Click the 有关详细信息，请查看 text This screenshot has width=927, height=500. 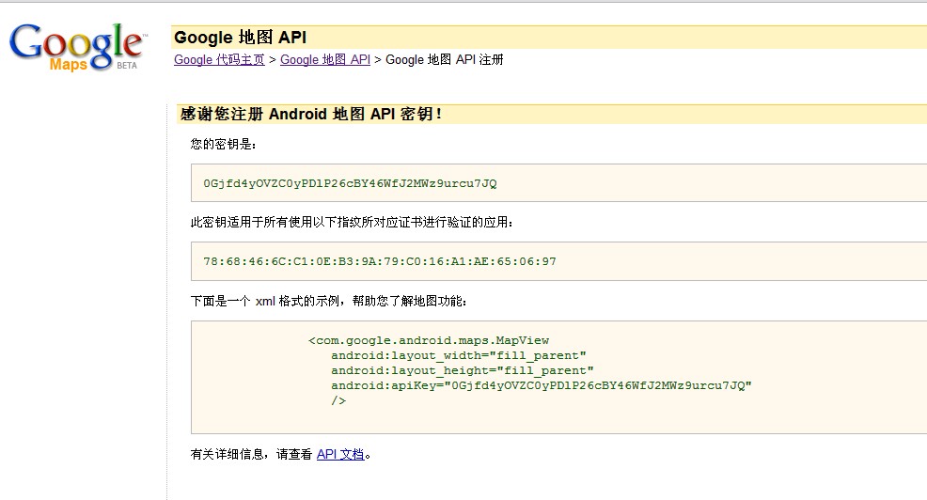point(251,455)
